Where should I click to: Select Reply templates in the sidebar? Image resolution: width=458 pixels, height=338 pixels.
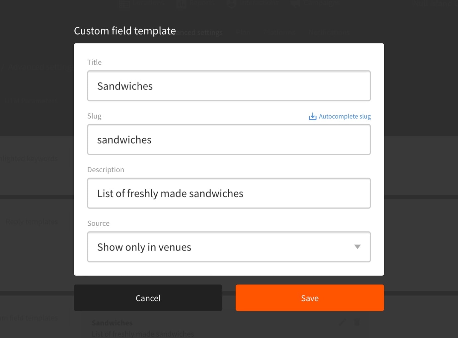pyautogui.click(x=32, y=222)
